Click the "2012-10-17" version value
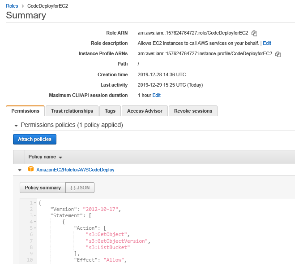 pos(100,209)
